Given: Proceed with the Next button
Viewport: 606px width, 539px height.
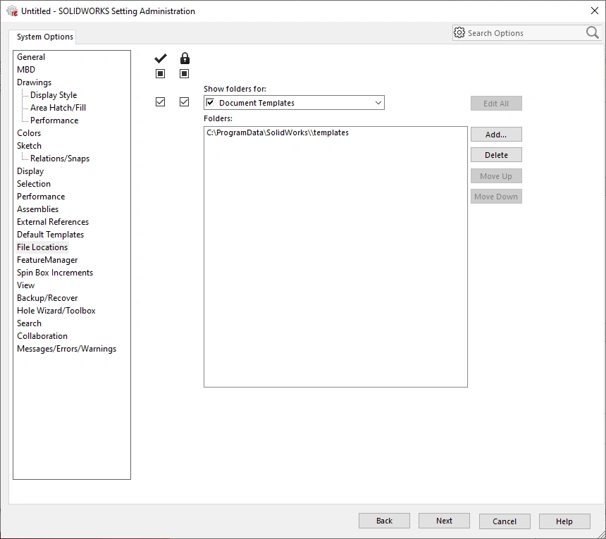Looking at the screenshot, I should tap(444, 521).
